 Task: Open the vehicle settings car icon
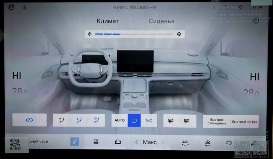pos(118,142)
